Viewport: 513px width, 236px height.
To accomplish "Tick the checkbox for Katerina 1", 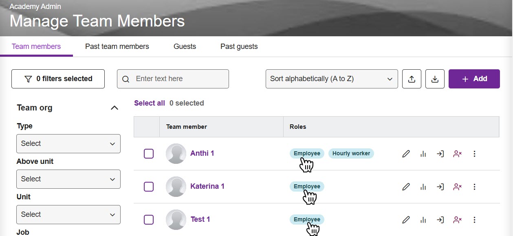I will coord(149,187).
